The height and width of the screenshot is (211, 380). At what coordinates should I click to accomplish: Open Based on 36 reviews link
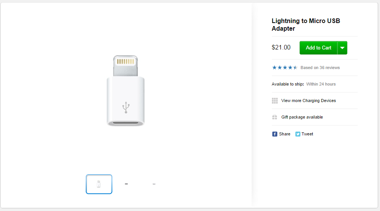320,68
